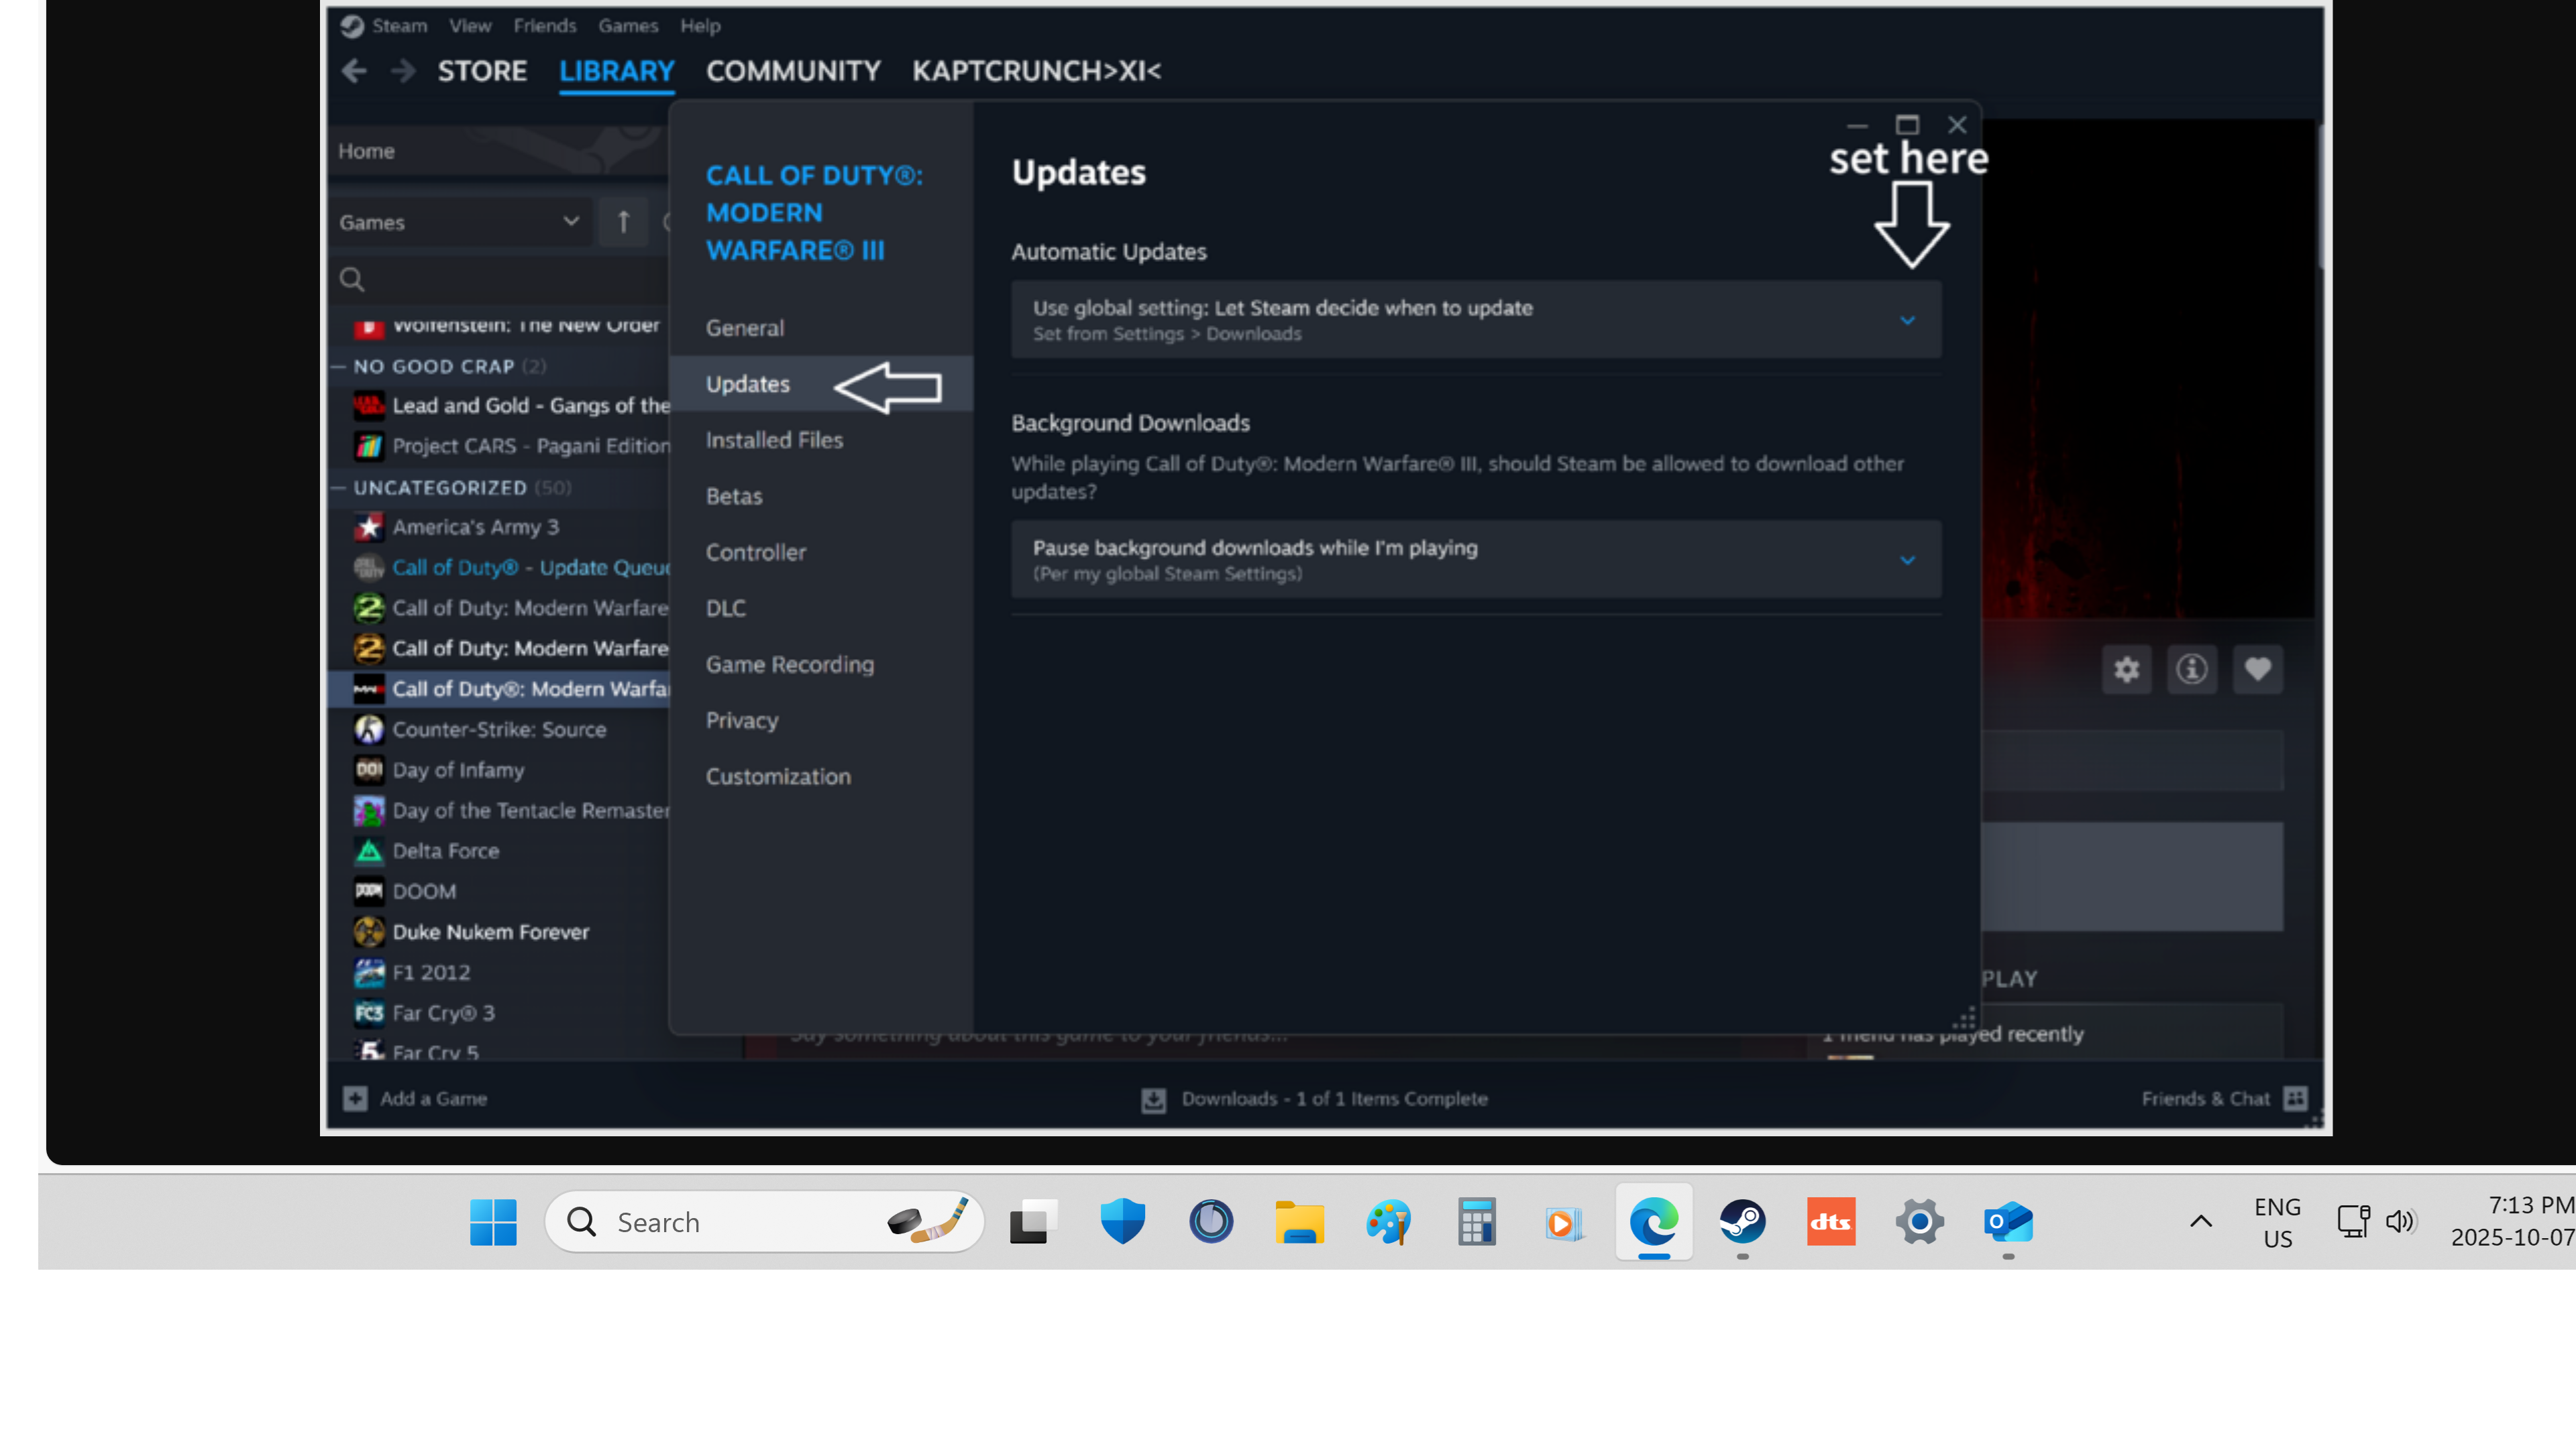Switch to Installed Files tab
The width and height of the screenshot is (2576, 1448).
774,440
